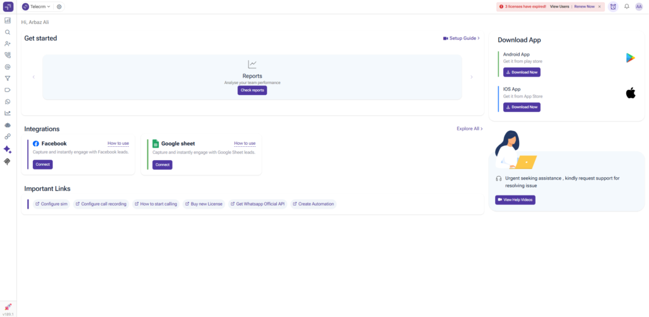Open Create Automation link
Image resolution: width=649 pixels, height=317 pixels.
tap(313, 204)
